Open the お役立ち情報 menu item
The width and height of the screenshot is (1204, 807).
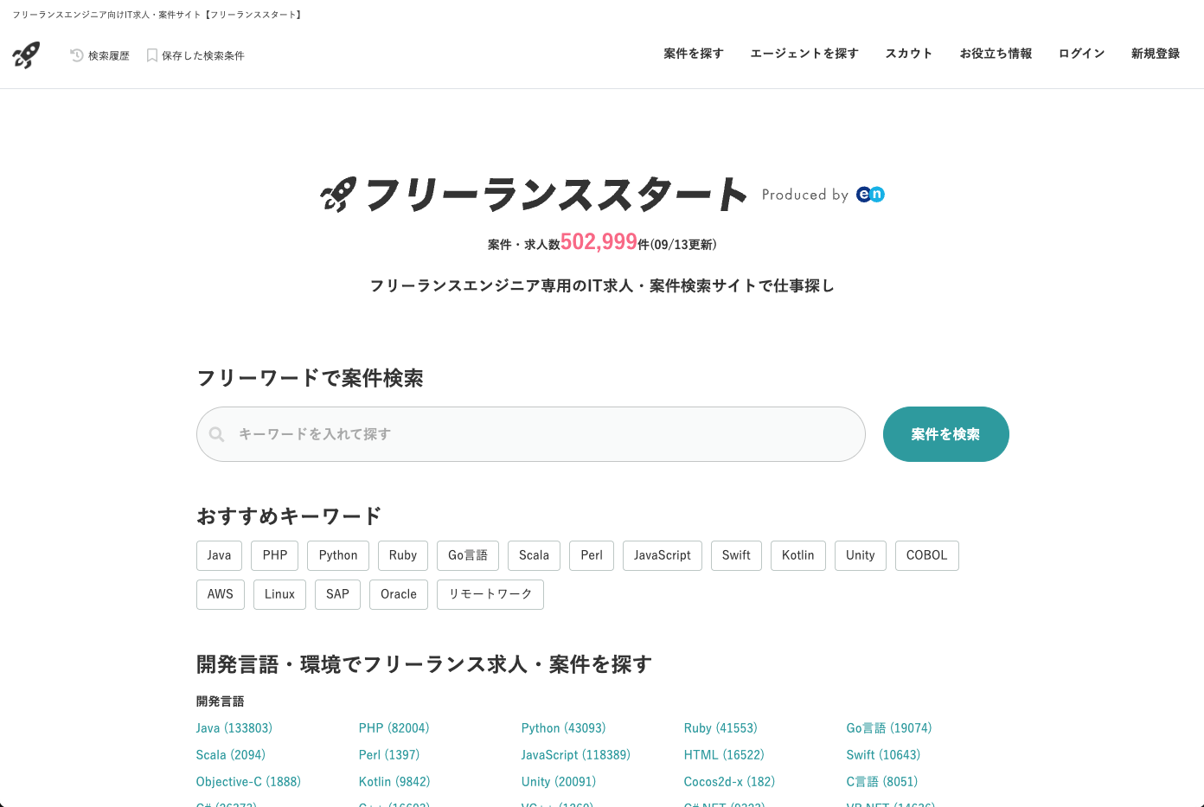(x=996, y=54)
